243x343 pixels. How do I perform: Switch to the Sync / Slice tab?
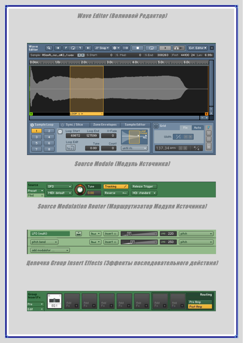pos(74,125)
